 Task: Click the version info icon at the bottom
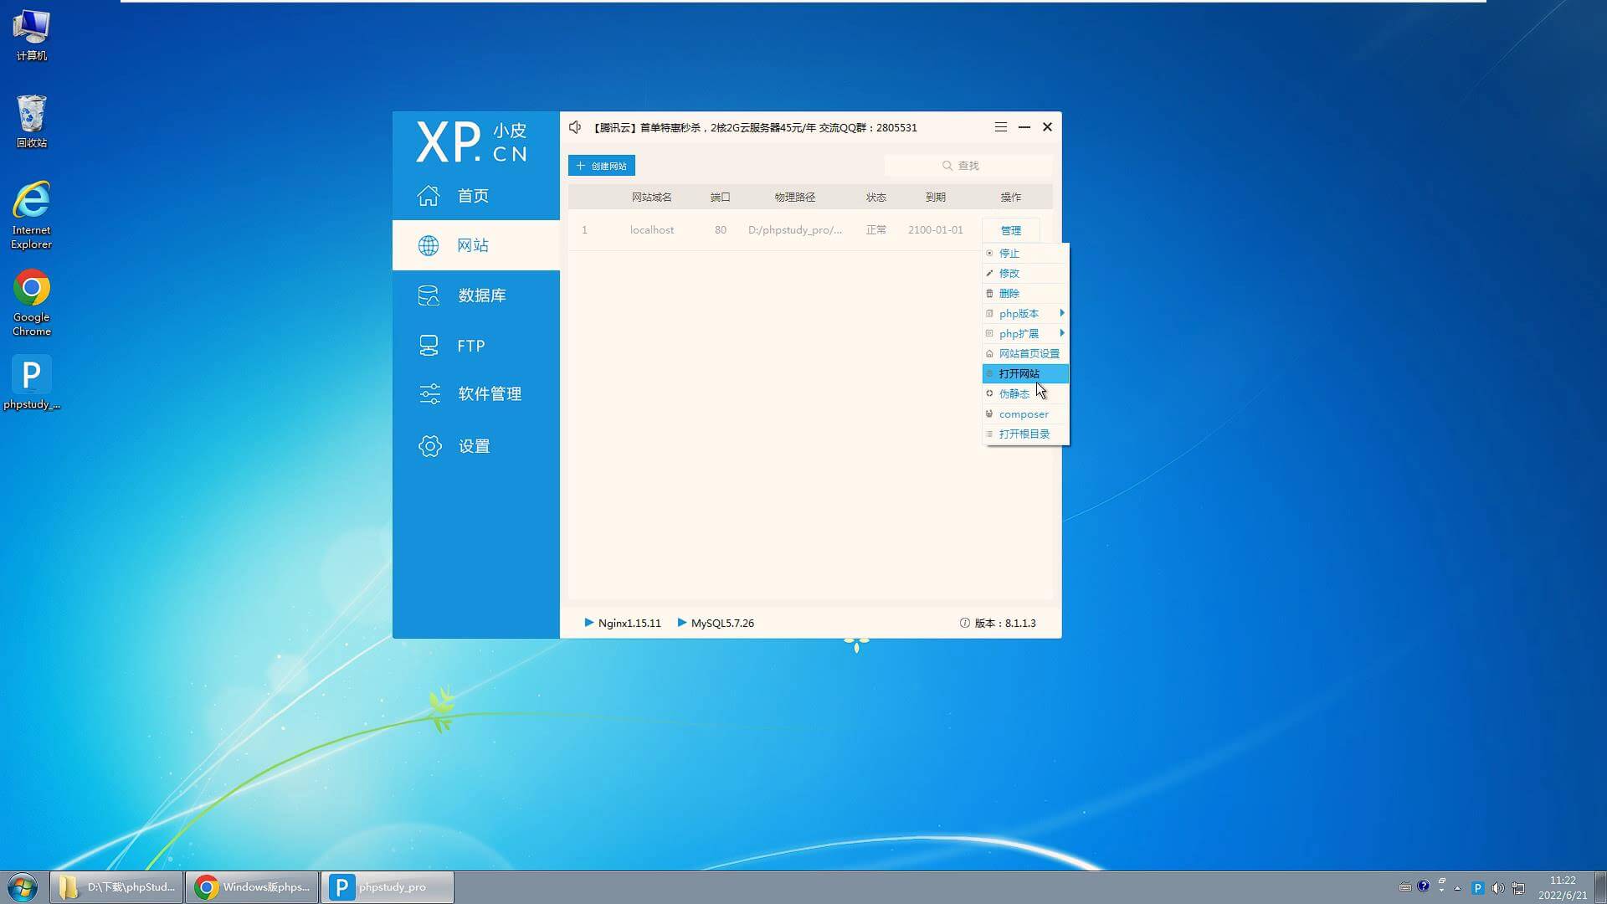tap(964, 624)
